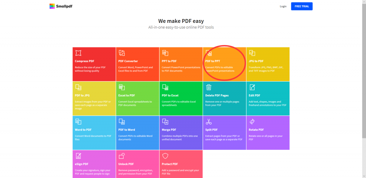Click the scrollbar down arrow
This screenshot has width=366, height=178.
click(364, 176)
